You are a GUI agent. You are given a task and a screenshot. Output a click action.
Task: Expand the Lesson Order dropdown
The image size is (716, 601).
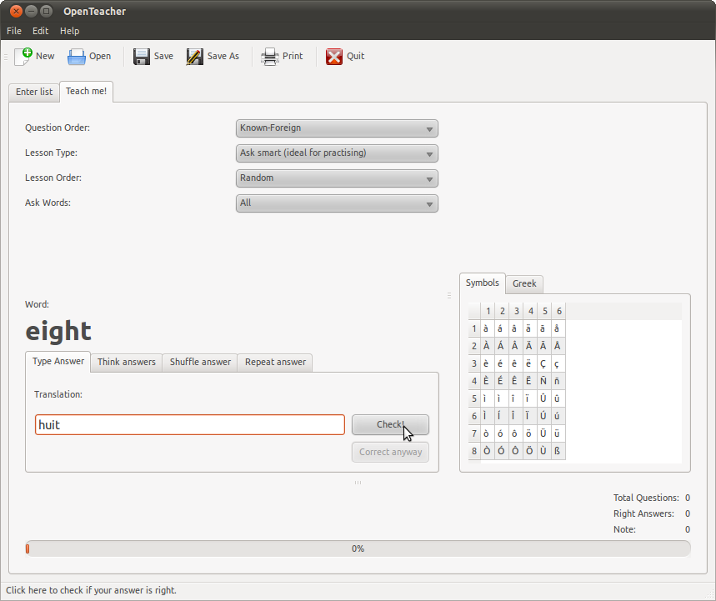(337, 178)
